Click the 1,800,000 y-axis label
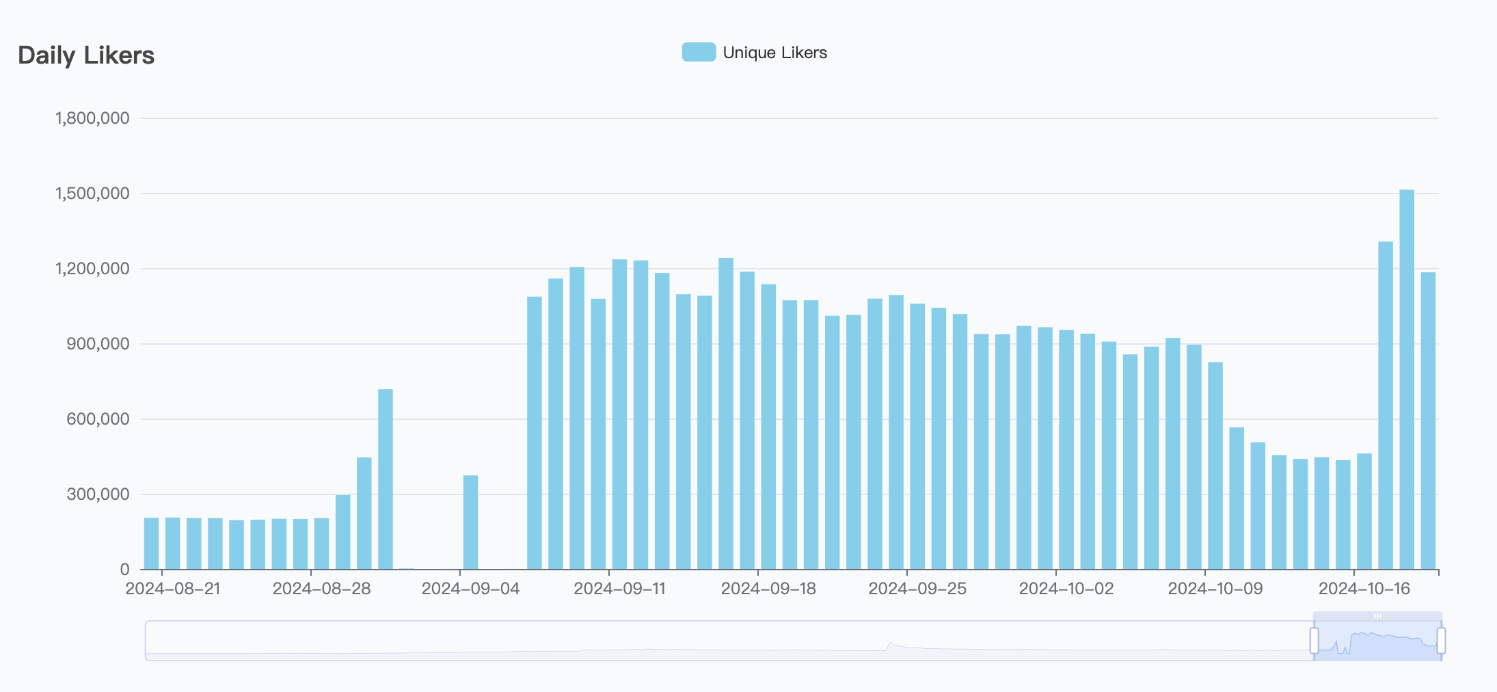1497x692 pixels. (92, 118)
